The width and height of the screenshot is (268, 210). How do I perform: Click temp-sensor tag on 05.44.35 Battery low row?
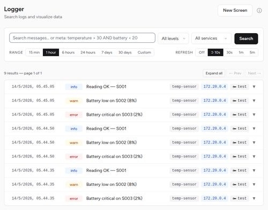coord(184,184)
